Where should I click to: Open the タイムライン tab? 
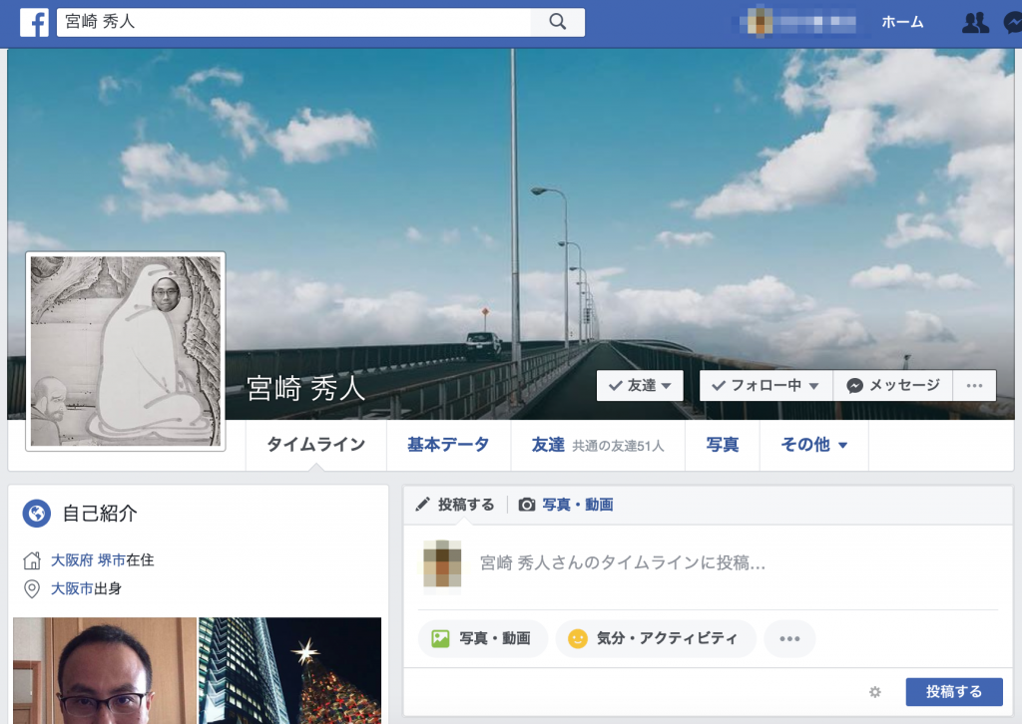(x=316, y=445)
